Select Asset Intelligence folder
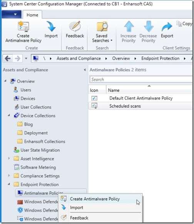 click(37, 159)
